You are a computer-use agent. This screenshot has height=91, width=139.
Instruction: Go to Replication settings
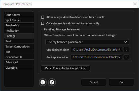[19, 31]
